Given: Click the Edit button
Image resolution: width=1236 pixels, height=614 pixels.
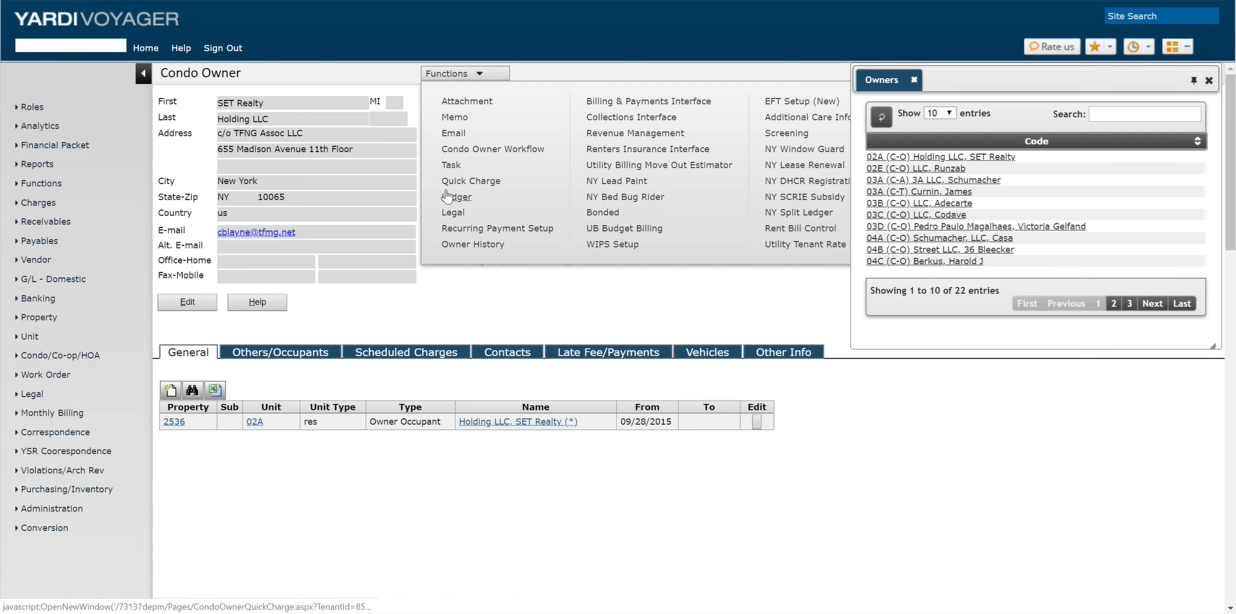Looking at the screenshot, I should 187,302.
